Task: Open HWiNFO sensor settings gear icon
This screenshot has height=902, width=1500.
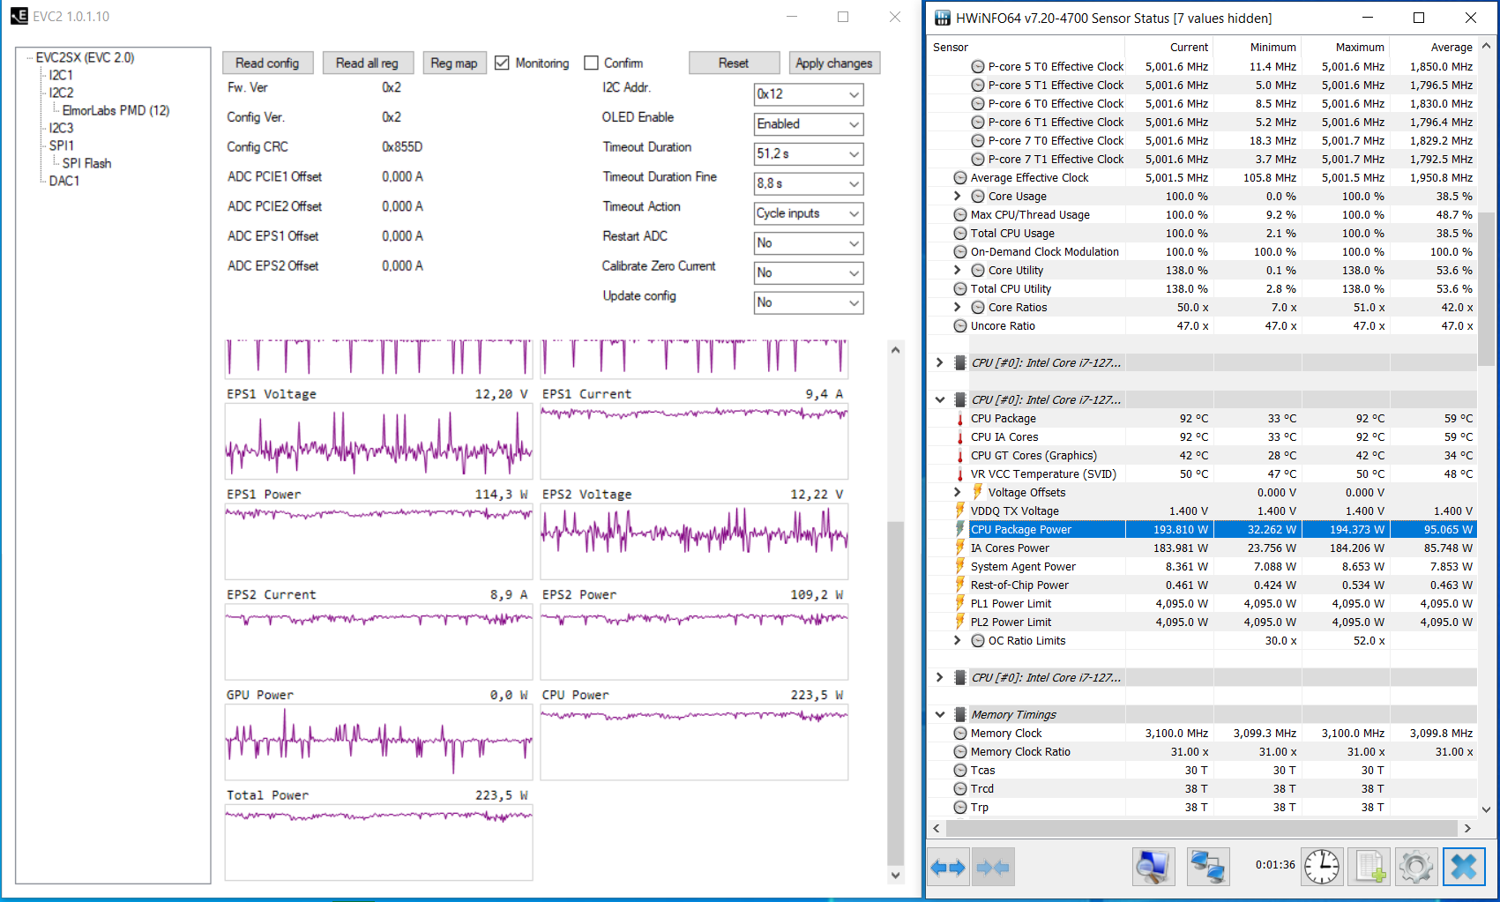Action: (1416, 868)
